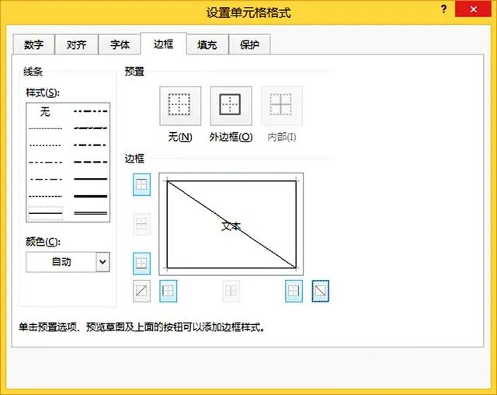497x395 pixels.
Task: Choose the medium dash-dot-dot line style
Action: point(91,111)
